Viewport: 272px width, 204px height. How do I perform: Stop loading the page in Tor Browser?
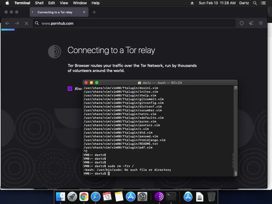[27, 23]
